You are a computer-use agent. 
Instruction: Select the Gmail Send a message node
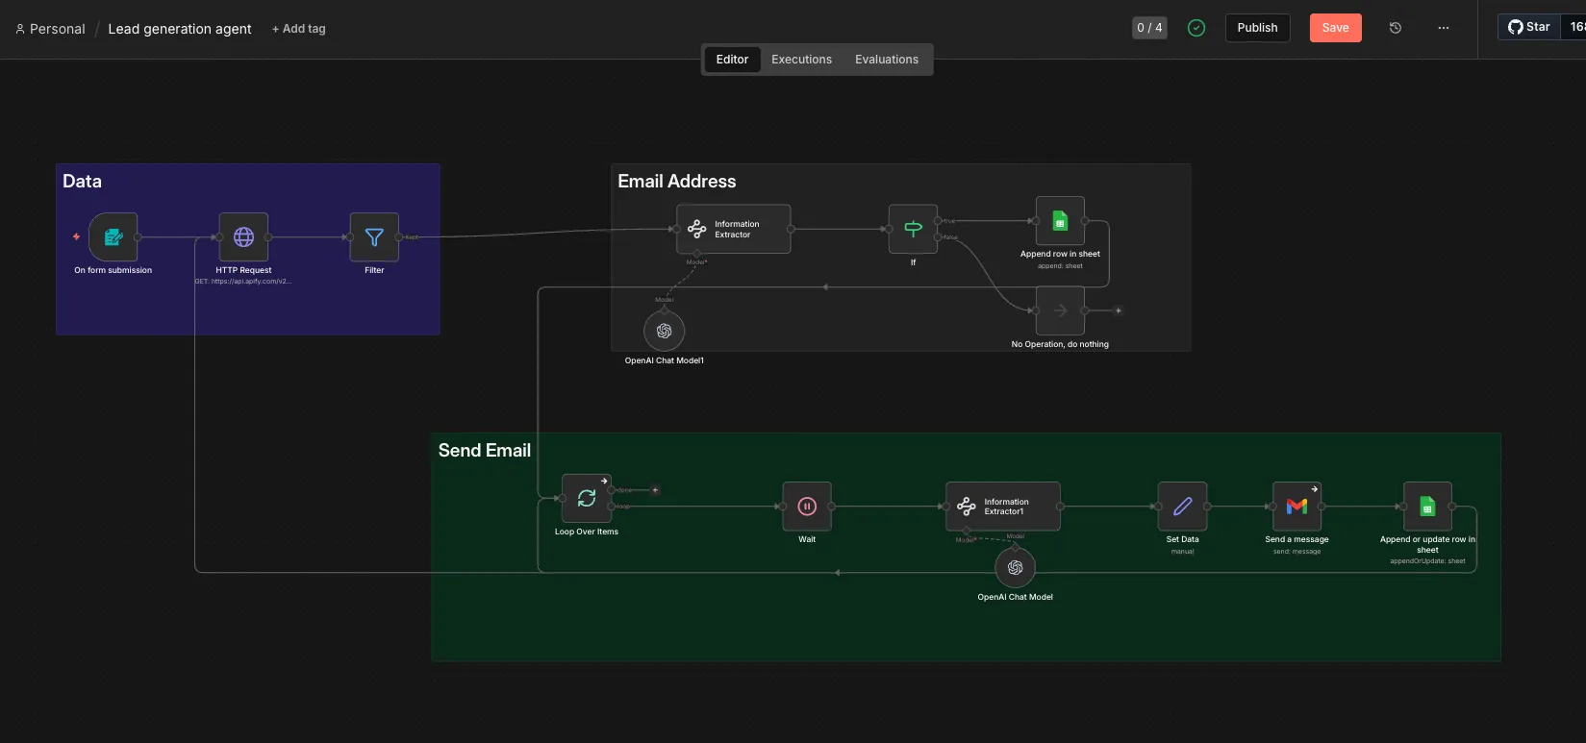click(1296, 506)
